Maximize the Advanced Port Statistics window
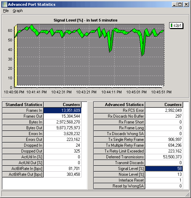This screenshot has height=198, width=191. 180,4
